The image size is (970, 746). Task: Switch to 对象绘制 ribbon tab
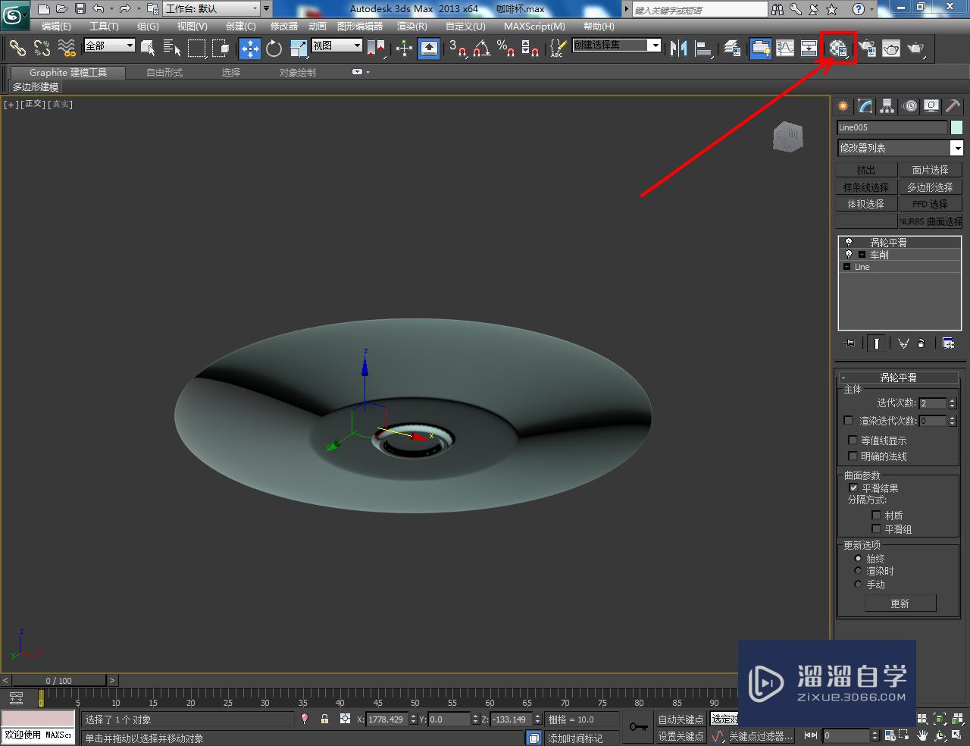tap(297, 72)
